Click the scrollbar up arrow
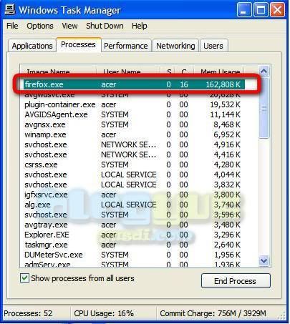The width and height of the screenshot is (290, 324). click(264, 71)
